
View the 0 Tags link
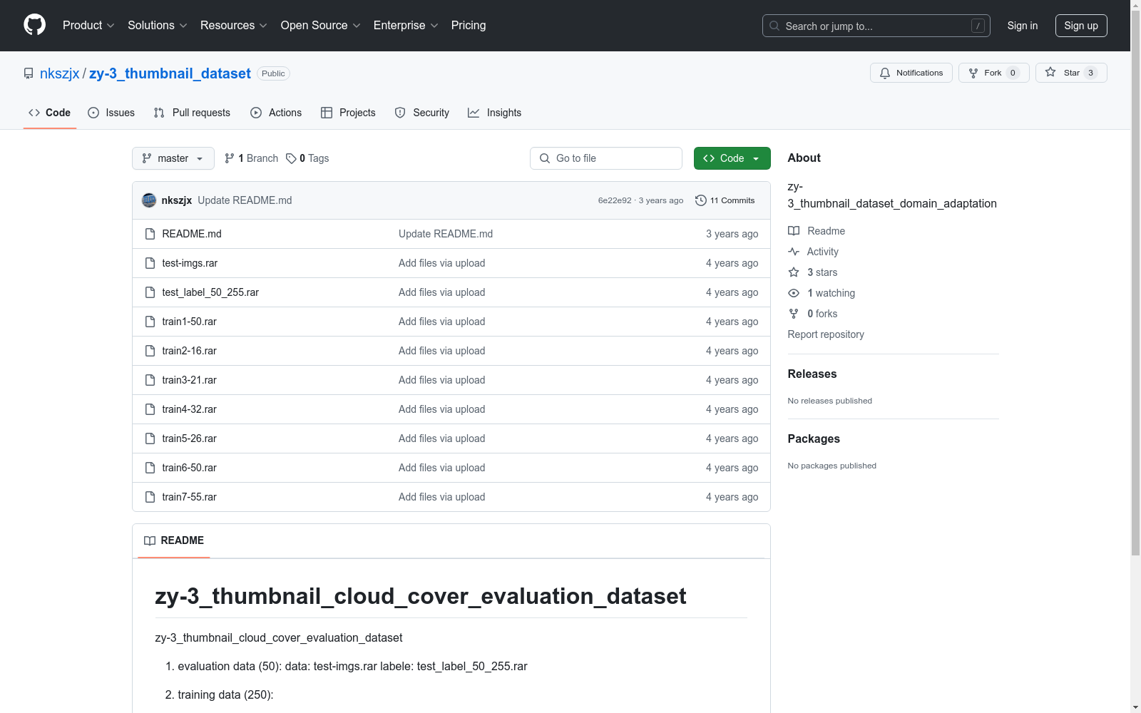pyautogui.click(x=307, y=158)
